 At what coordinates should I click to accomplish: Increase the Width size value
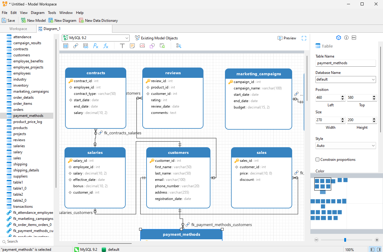coord(343,119)
